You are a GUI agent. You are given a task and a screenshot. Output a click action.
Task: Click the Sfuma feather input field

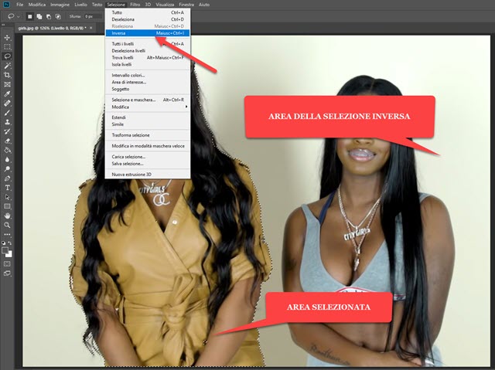[93, 16]
